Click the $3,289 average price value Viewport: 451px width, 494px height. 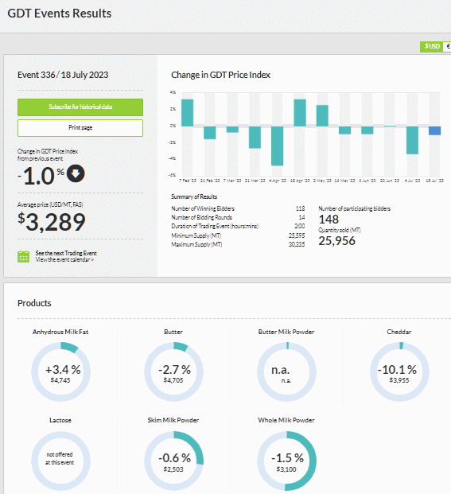(52, 222)
